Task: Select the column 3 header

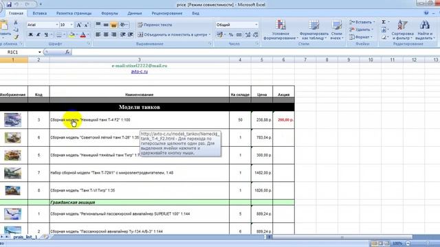Action: (139, 60)
